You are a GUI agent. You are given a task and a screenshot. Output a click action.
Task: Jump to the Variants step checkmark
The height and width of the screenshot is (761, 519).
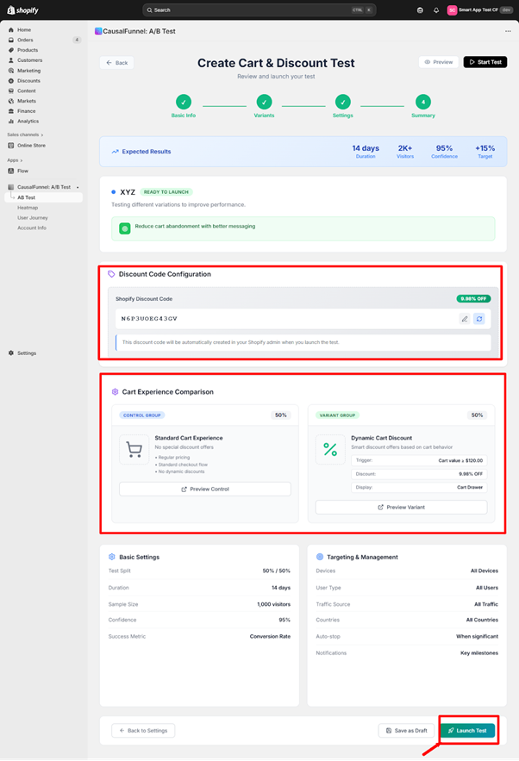click(x=264, y=102)
